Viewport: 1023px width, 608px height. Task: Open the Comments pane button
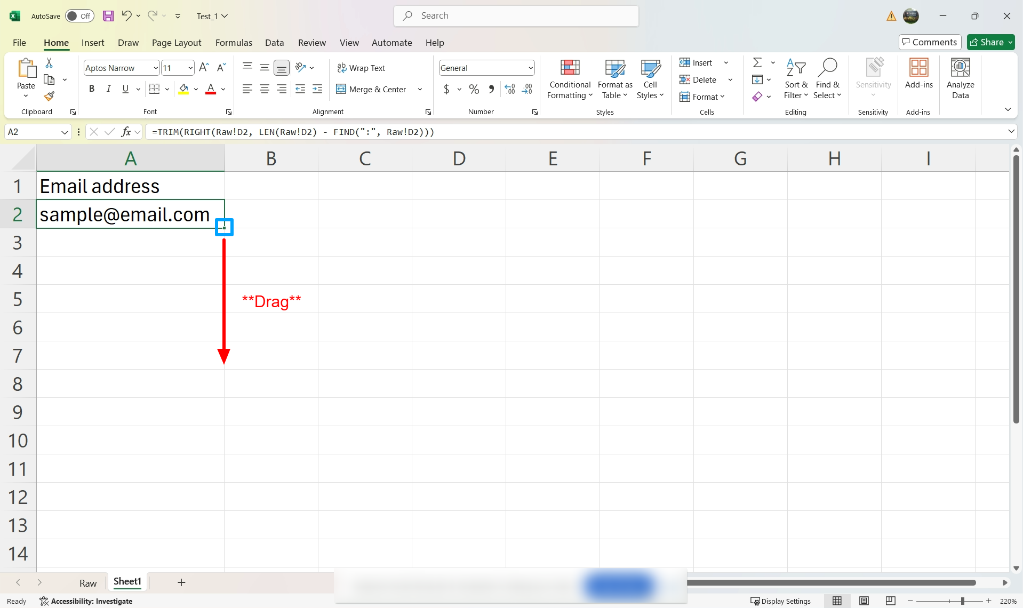[930, 42]
